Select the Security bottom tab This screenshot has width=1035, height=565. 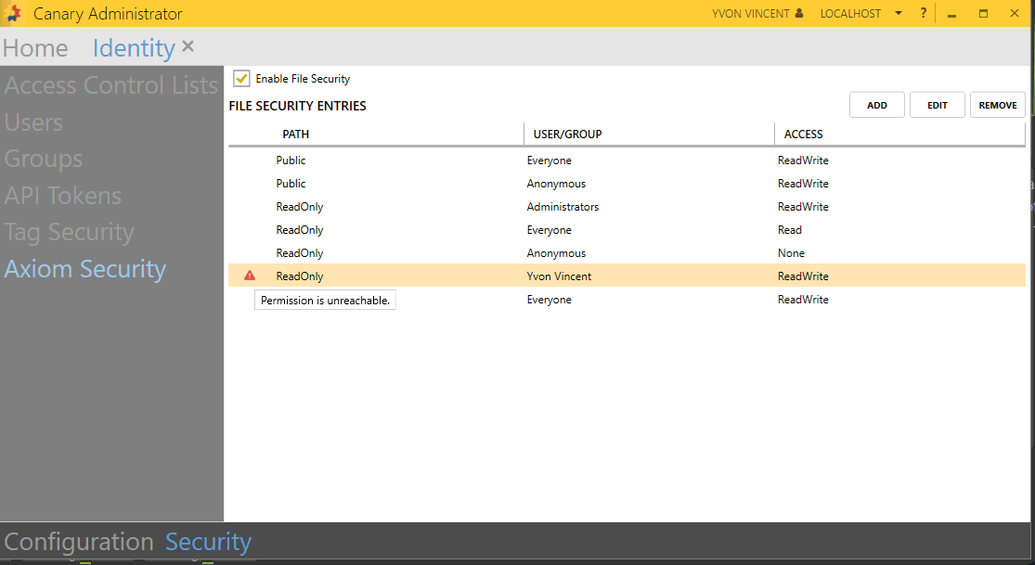click(x=208, y=542)
